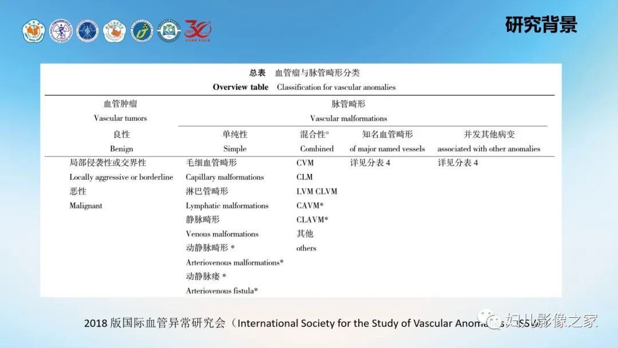Click the entry 毛细血管畸形
The image size is (618, 348).
tap(211, 163)
